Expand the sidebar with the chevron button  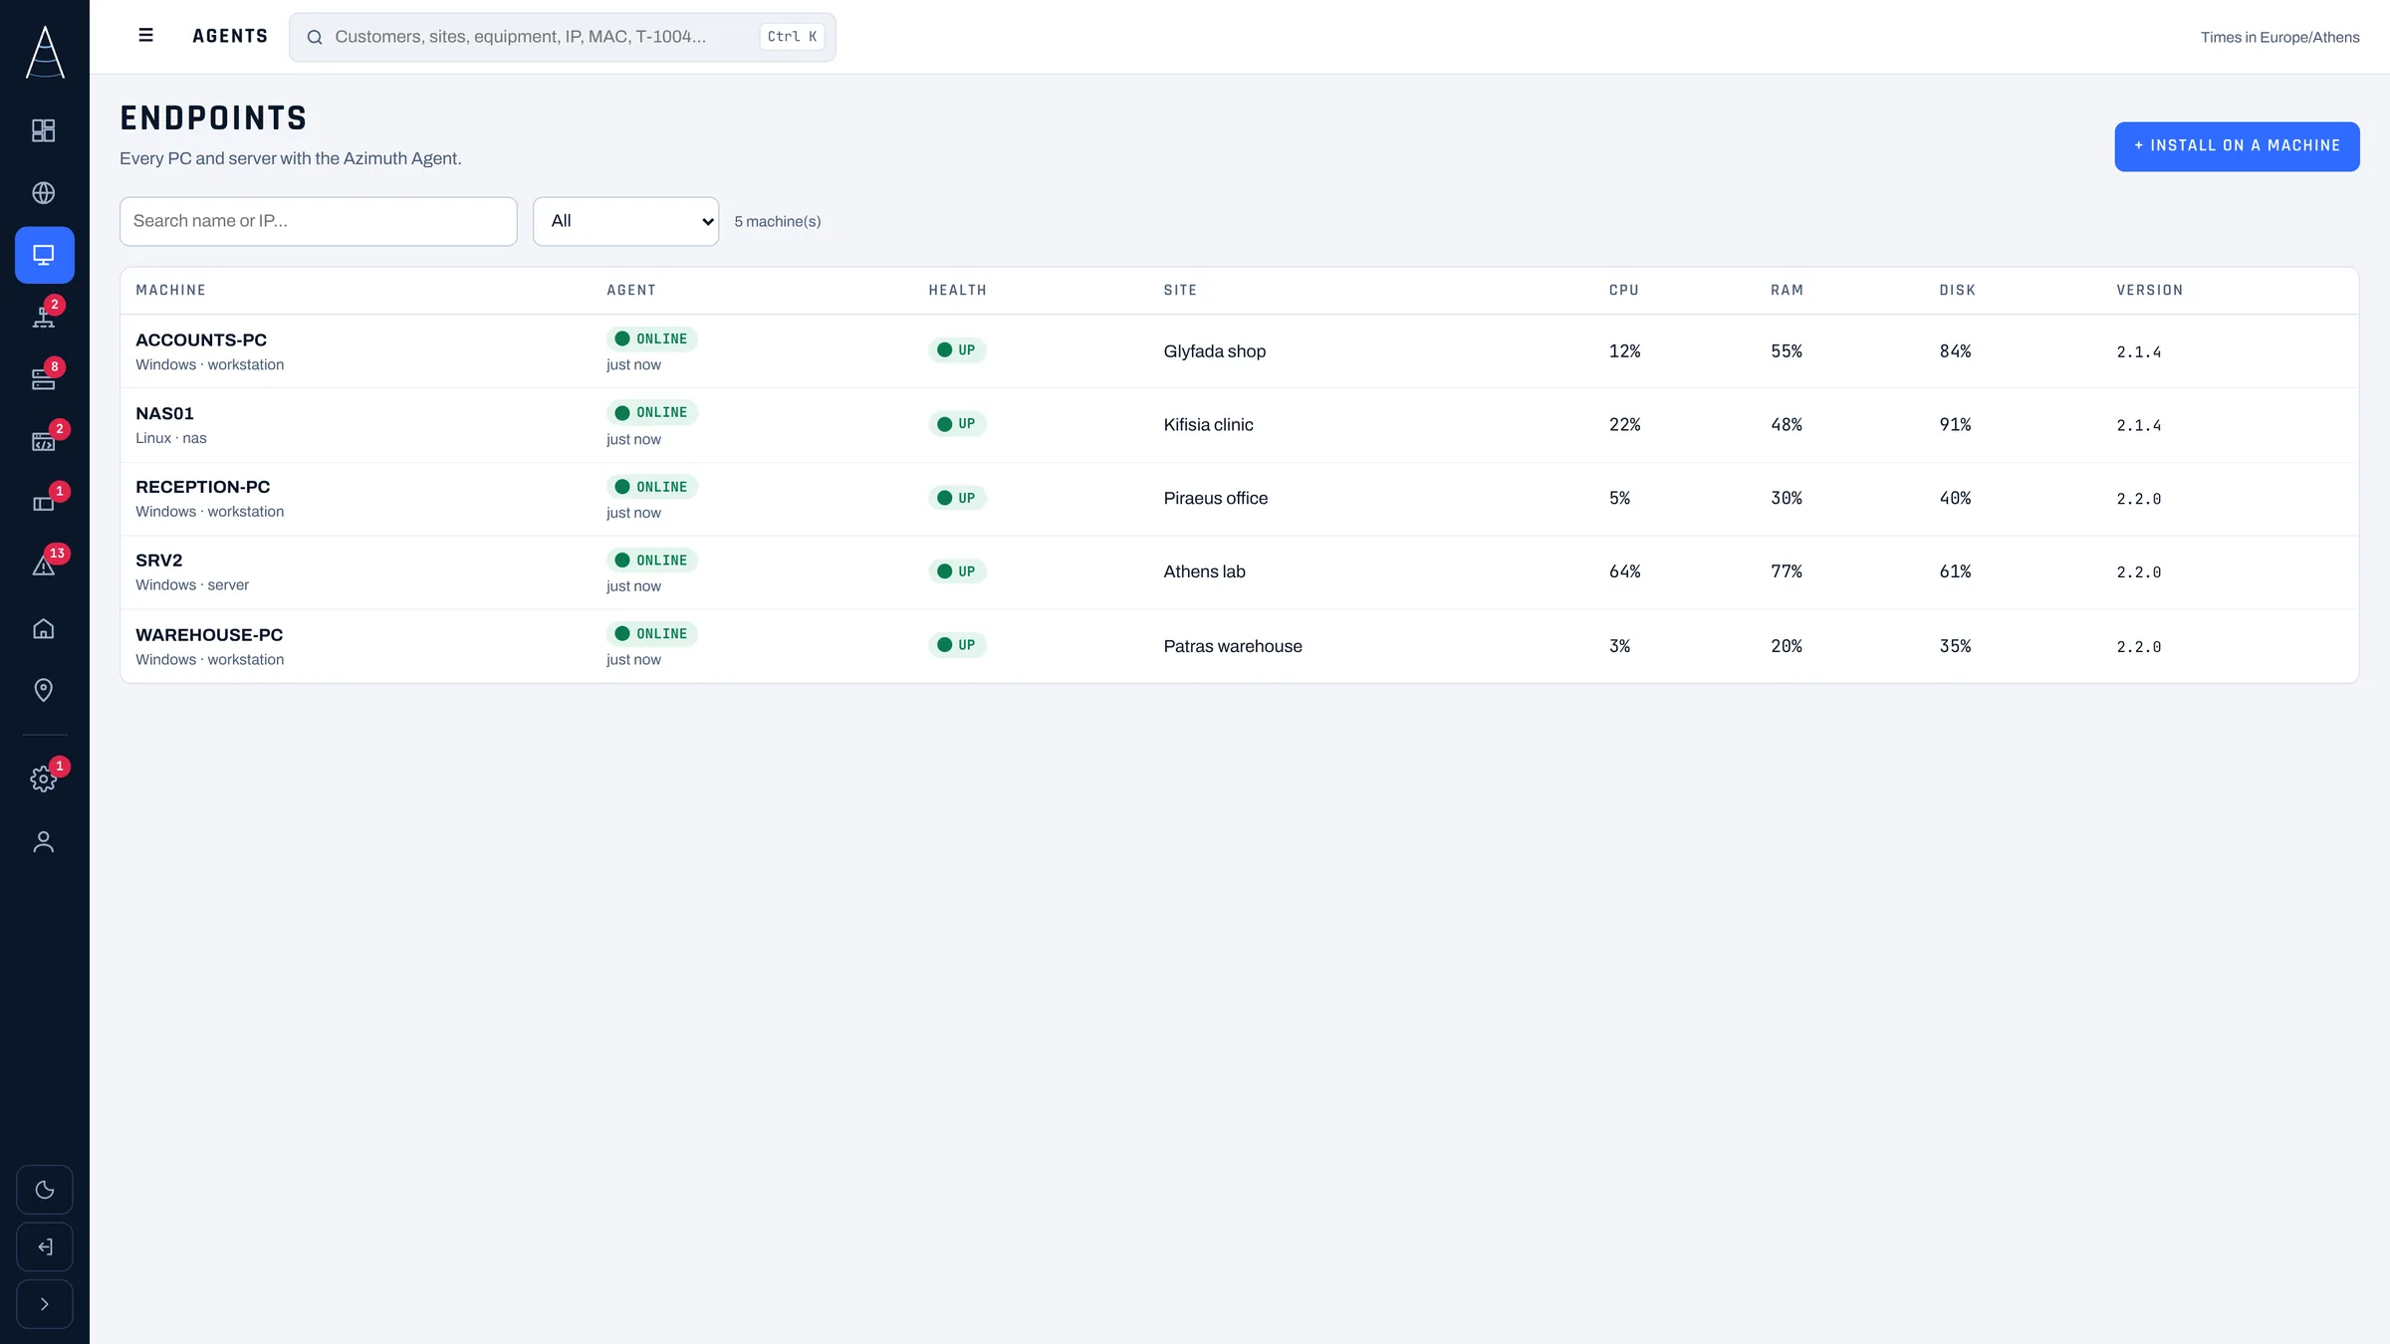click(45, 1304)
